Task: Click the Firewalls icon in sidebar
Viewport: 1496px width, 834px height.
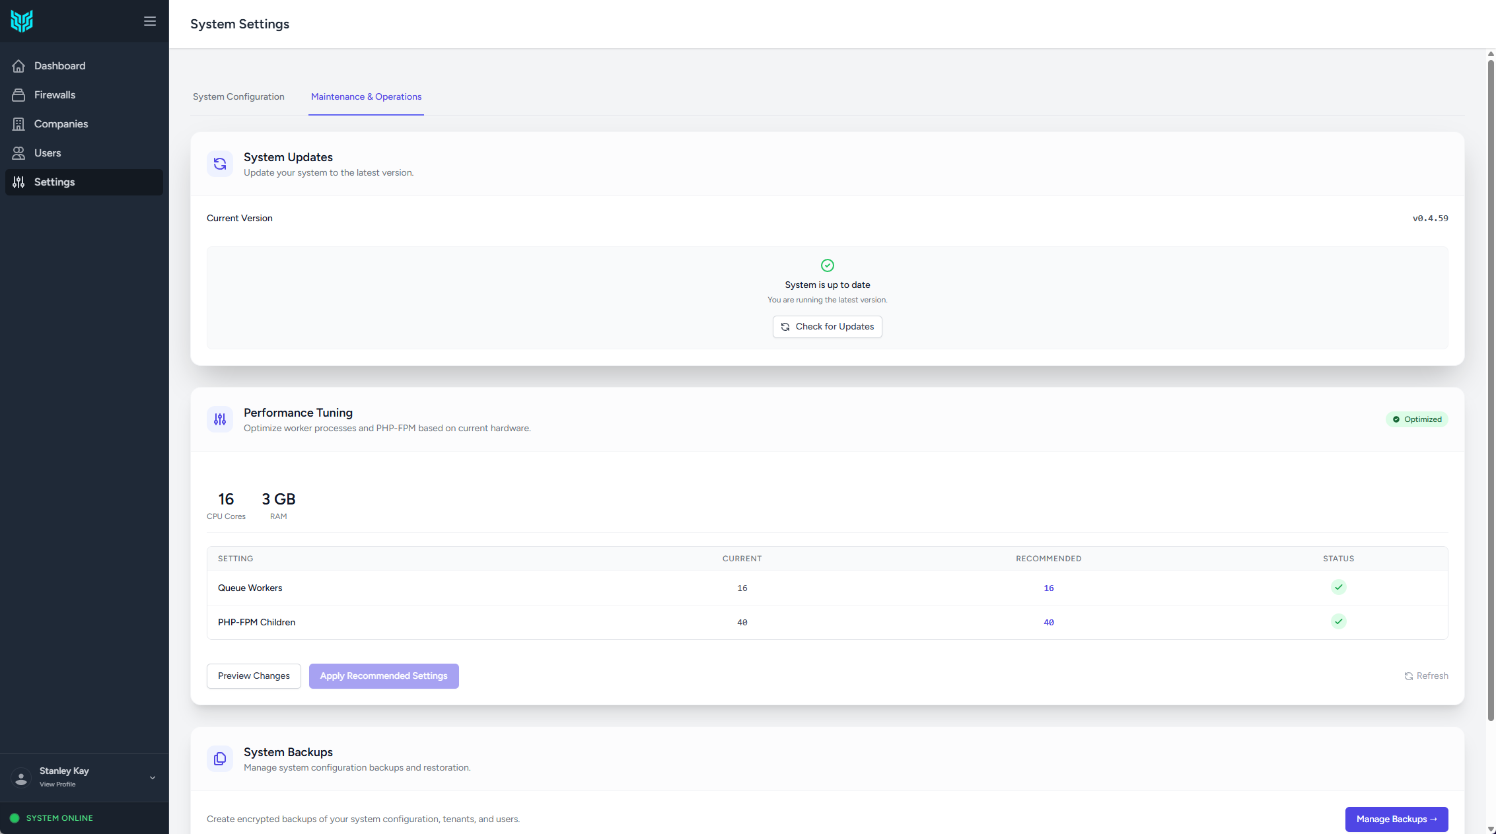Action: point(18,95)
